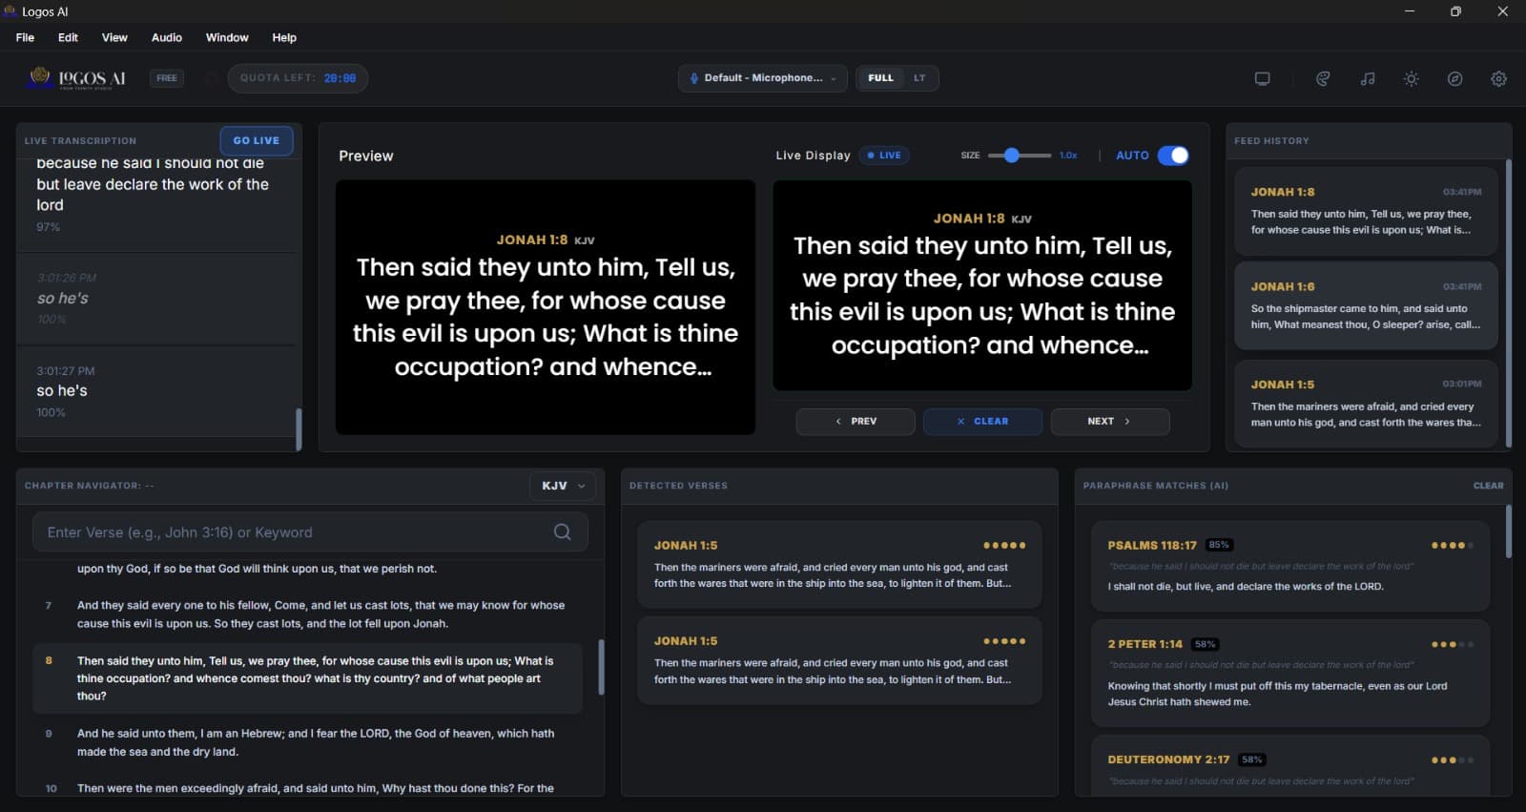Expand the KJV translation dropdown
The height and width of the screenshot is (812, 1526).
coord(563,486)
